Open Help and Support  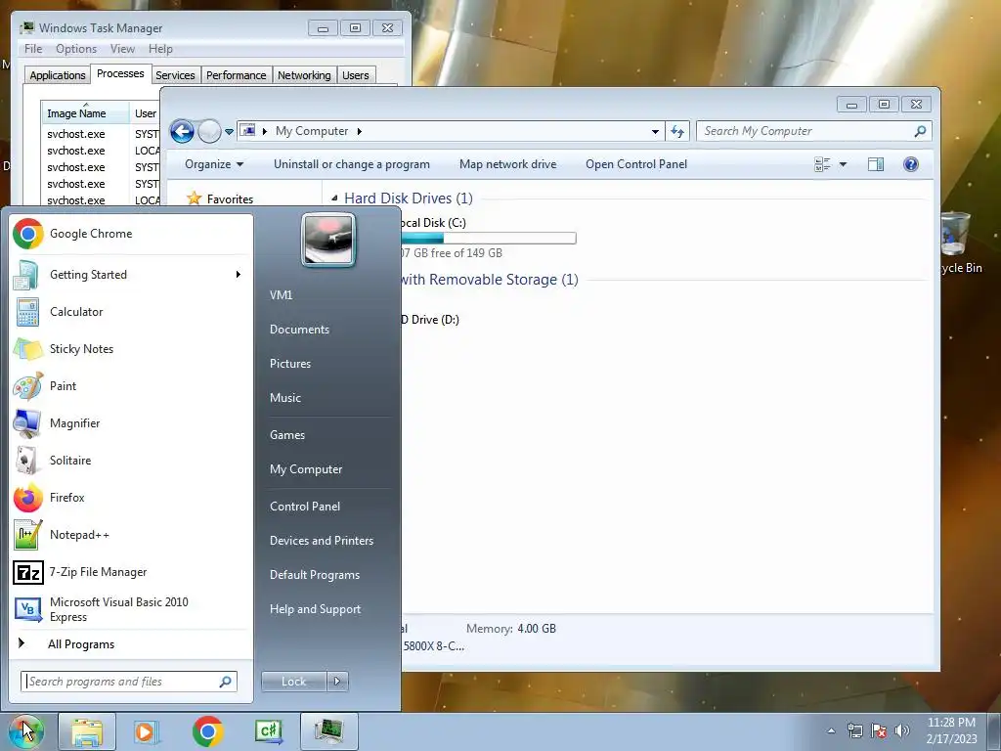tap(315, 609)
